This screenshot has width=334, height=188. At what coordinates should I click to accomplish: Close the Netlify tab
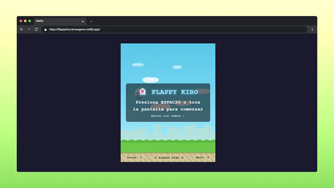83,22
